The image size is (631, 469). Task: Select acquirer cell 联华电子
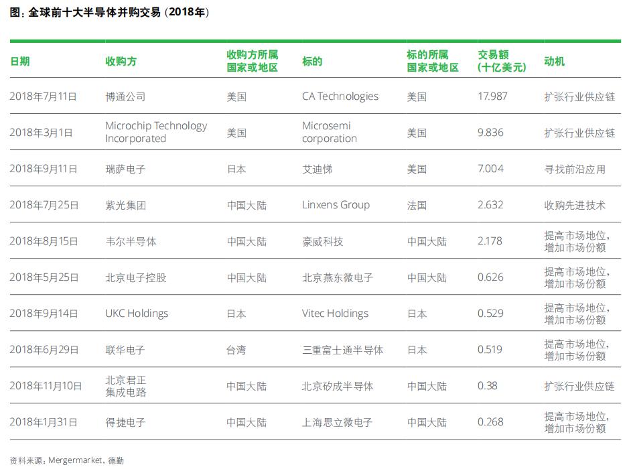coord(125,350)
